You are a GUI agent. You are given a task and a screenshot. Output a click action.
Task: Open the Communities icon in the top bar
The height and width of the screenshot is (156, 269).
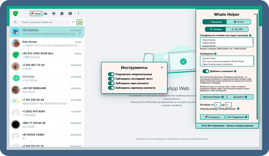46,14
